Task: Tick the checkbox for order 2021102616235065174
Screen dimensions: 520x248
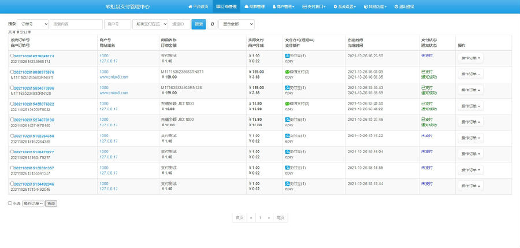Action: (12, 55)
